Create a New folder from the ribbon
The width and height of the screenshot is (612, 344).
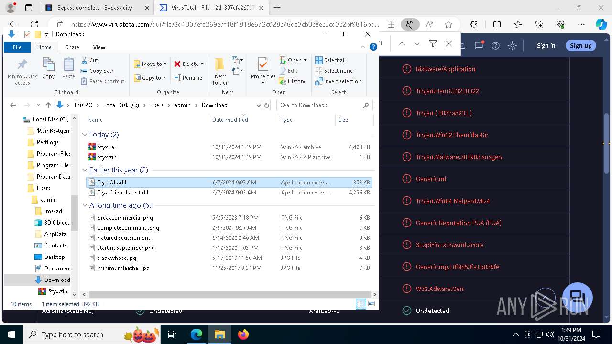click(220, 72)
